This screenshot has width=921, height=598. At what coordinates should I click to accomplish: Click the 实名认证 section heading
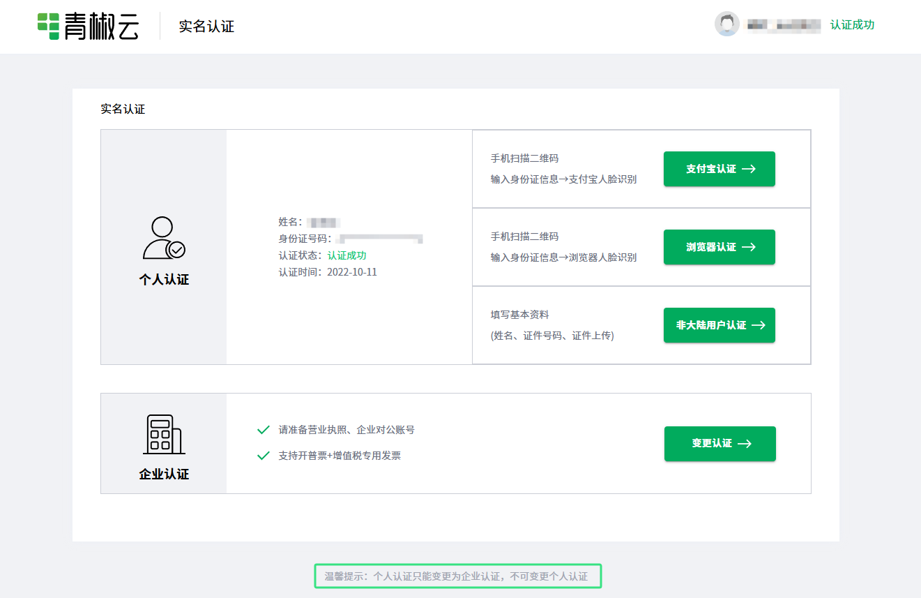(x=123, y=109)
